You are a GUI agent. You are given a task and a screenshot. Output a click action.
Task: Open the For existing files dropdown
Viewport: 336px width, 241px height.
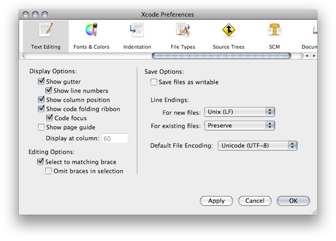(x=240, y=126)
